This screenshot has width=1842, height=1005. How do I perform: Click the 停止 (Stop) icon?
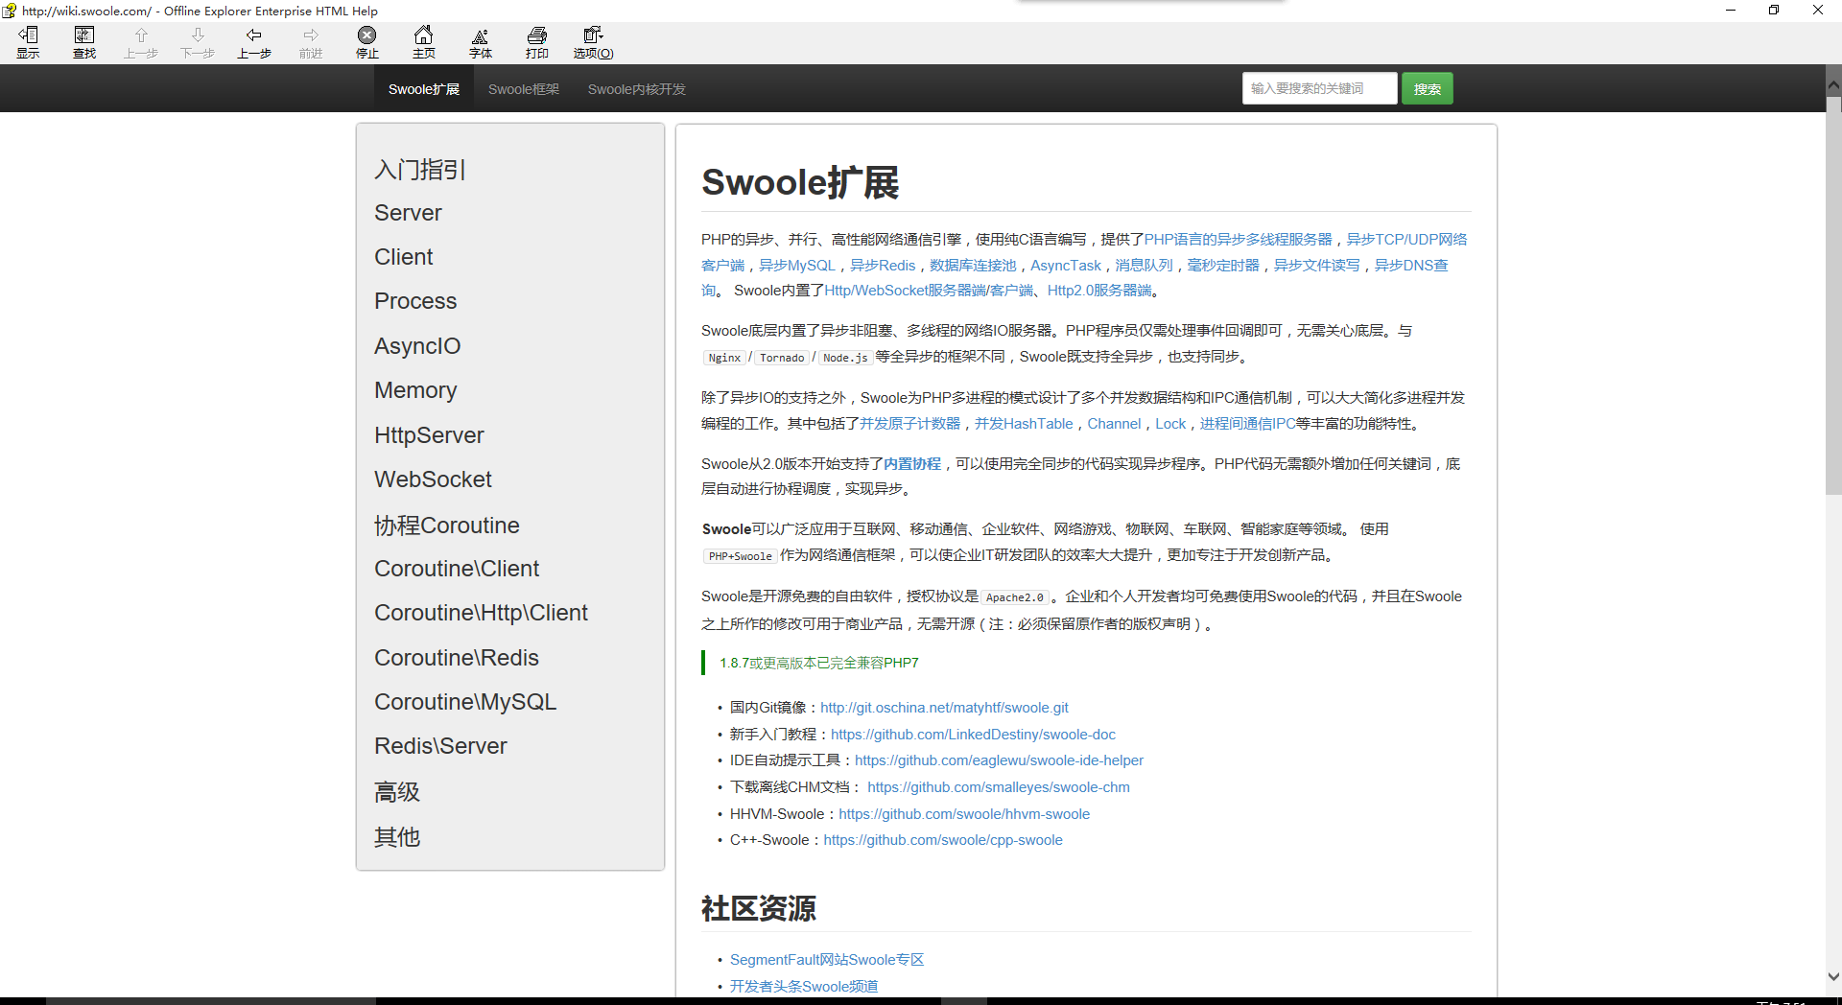click(367, 43)
